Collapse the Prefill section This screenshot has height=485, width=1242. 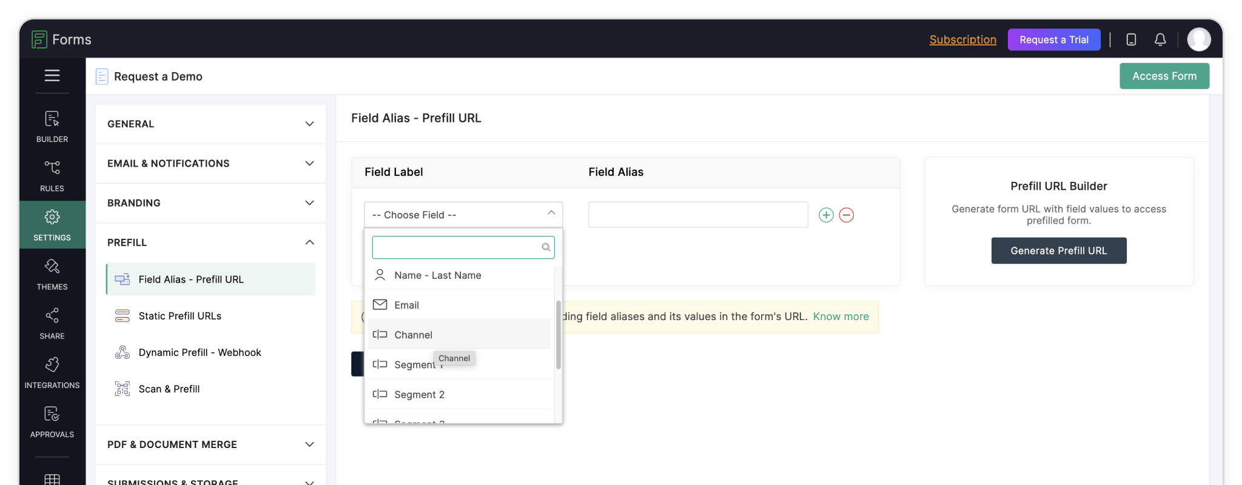coord(210,242)
